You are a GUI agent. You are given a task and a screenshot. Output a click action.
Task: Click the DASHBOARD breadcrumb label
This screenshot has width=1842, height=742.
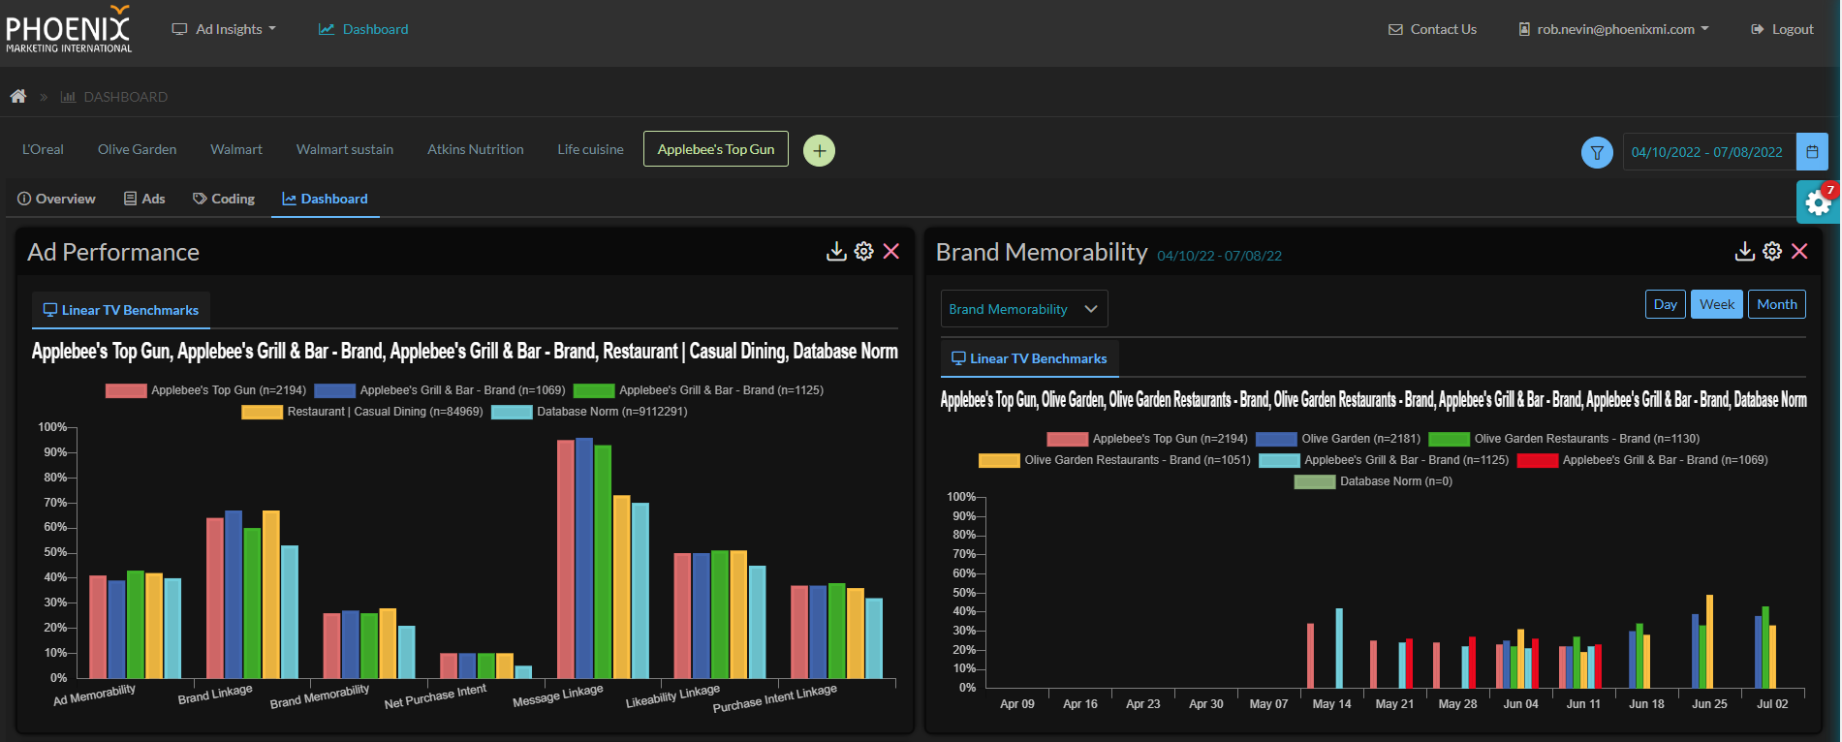(x=125, y=97)
